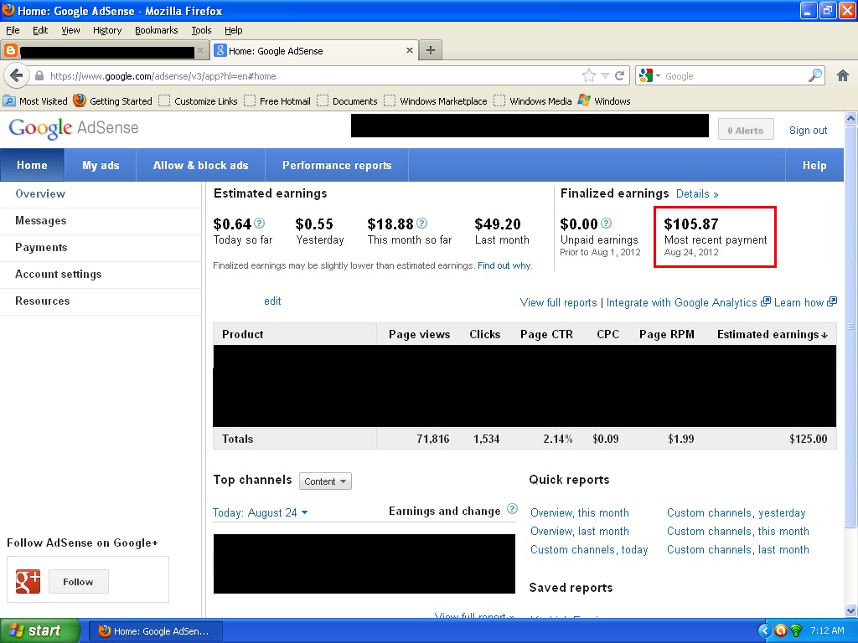Select Payments in the left sidebar

101,248
